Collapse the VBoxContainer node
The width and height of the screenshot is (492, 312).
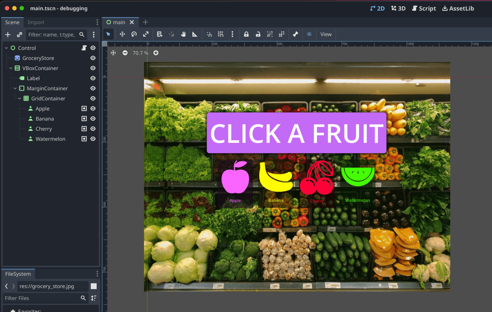[x=10, y=68]
